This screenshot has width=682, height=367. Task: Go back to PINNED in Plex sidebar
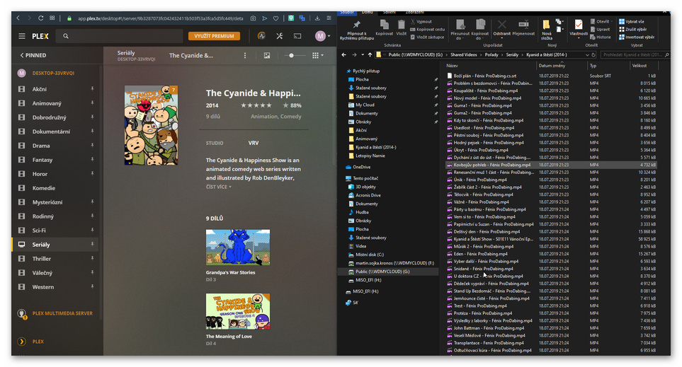pos(33,55)
